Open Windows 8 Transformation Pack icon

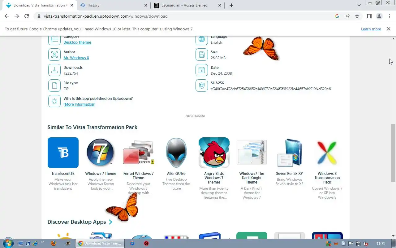pos(327,153)
